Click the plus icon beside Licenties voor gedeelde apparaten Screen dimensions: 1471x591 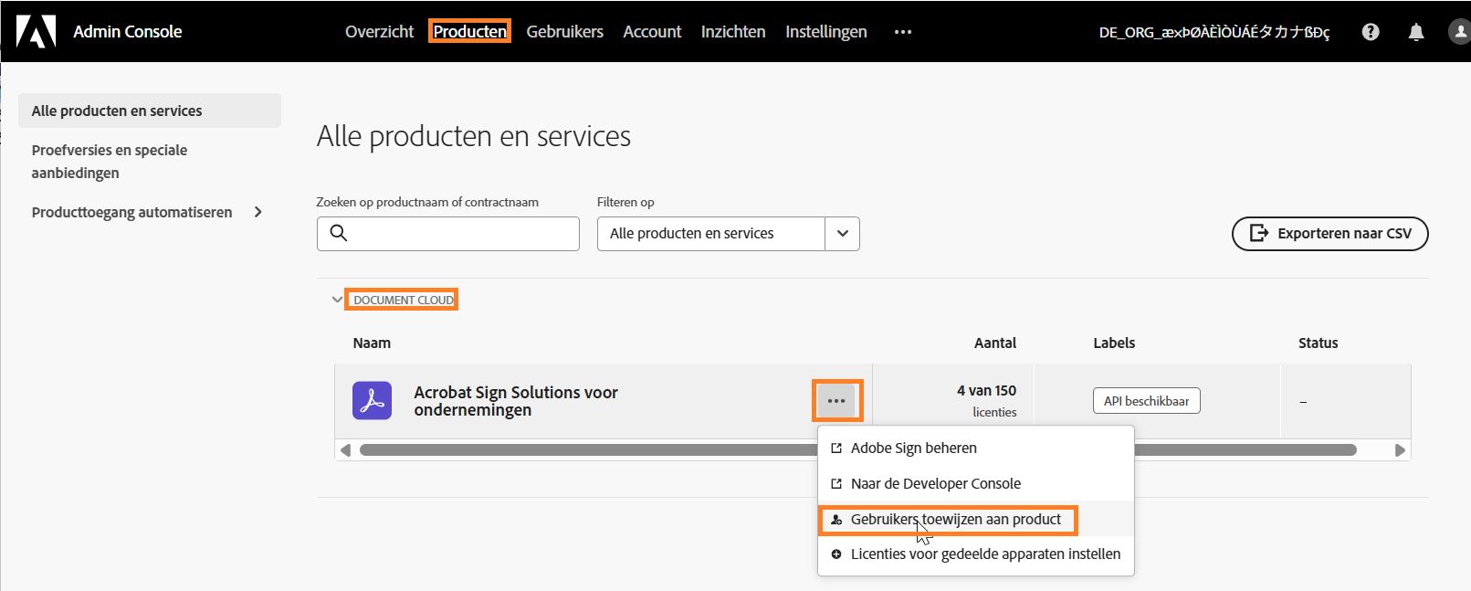[835, 554]
